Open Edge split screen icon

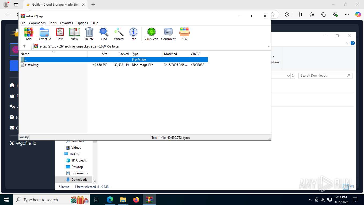pyautogui.click(x=299, y=14)
